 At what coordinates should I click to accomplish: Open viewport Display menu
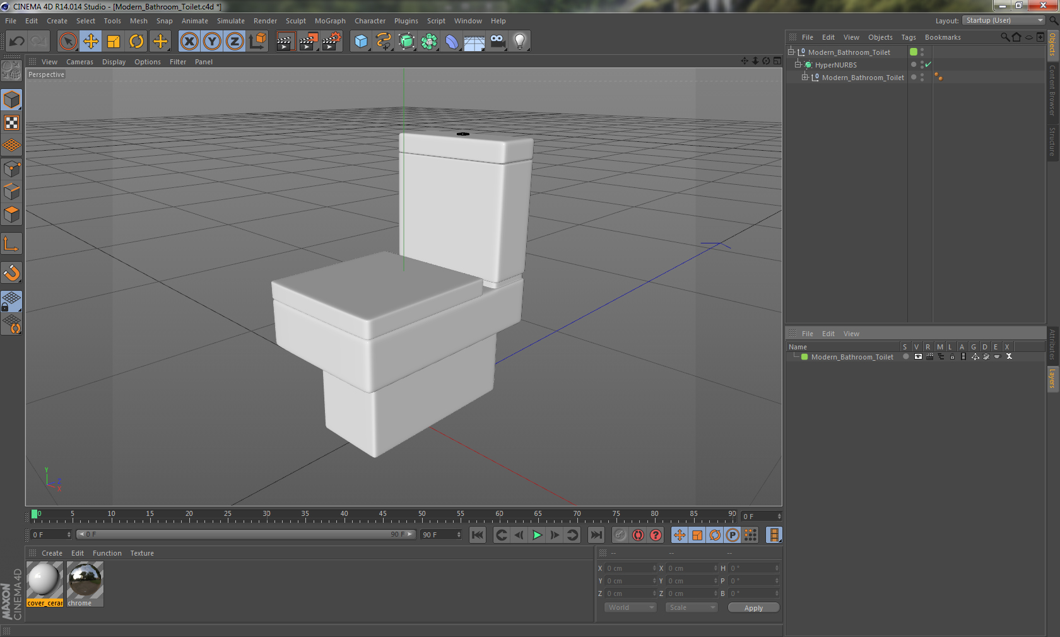[114, 62]
